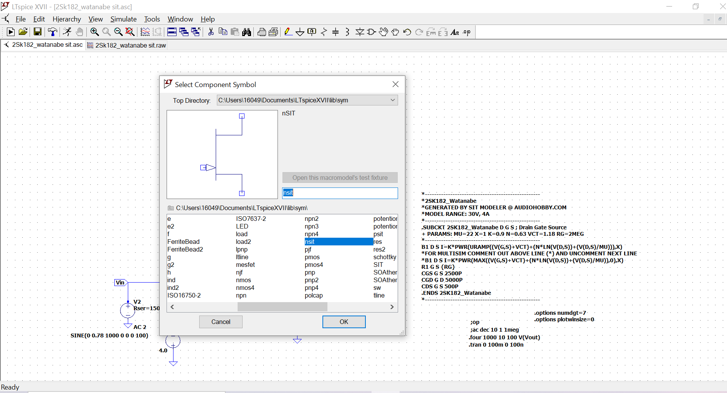
Task: Run the simulation with the running man icon
Action: click(67, 32)
